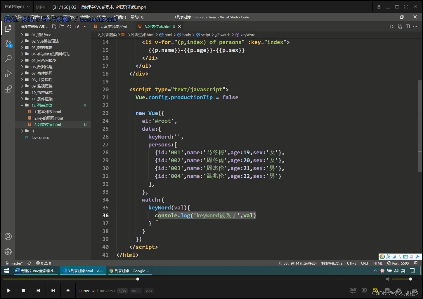Open the Windows Start menu
Viewport: 423px width, 299px height.
click(x=6, y=271)
